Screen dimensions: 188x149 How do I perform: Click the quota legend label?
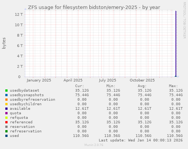tap(16, 113)
